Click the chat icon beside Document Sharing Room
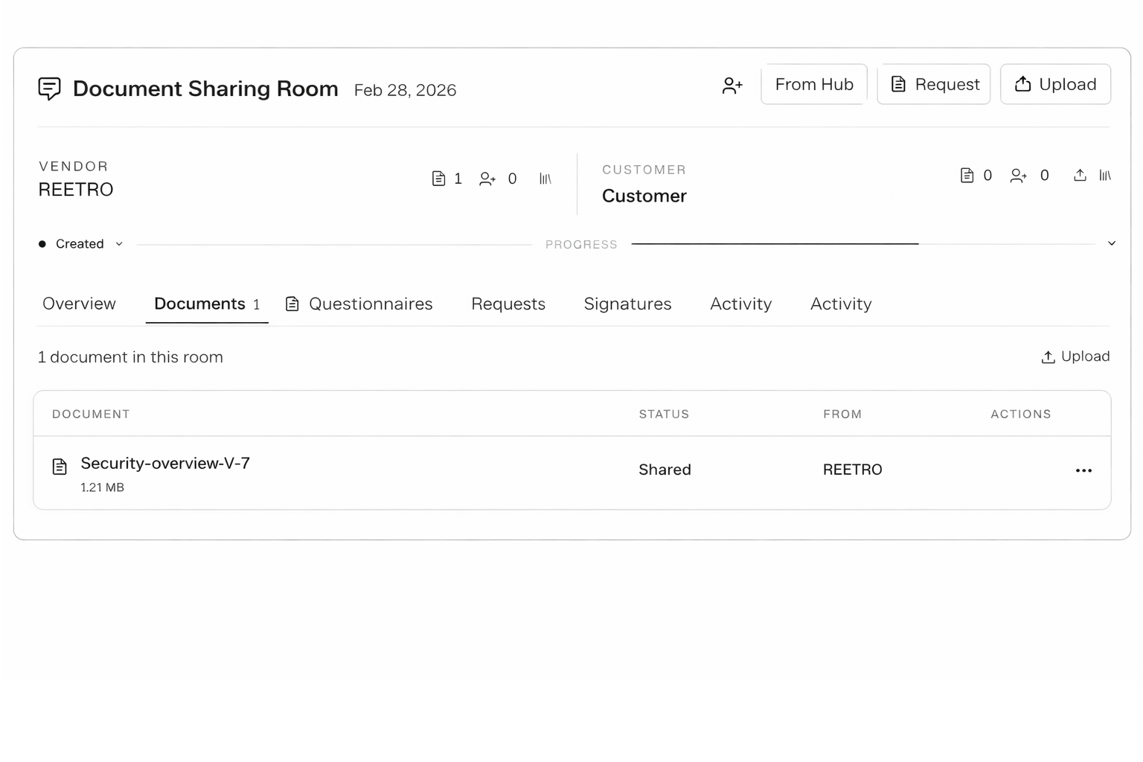 coord(49,89)
